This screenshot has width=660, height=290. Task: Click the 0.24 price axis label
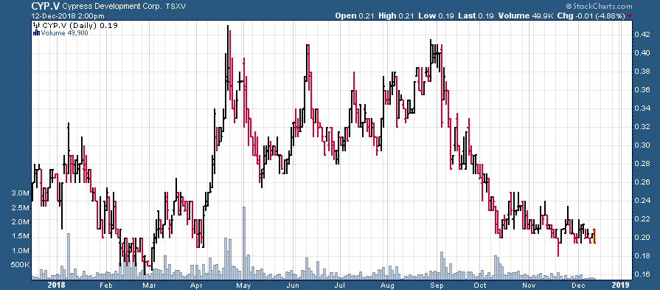pyautogui.click(x=642, y=201)
